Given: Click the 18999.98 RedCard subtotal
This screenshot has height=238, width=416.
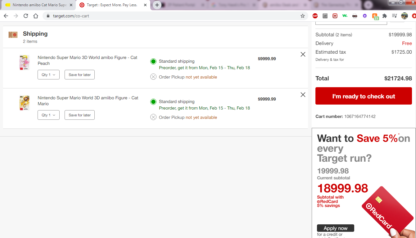Looking at the screenshot, I should [x=342, y=188].
